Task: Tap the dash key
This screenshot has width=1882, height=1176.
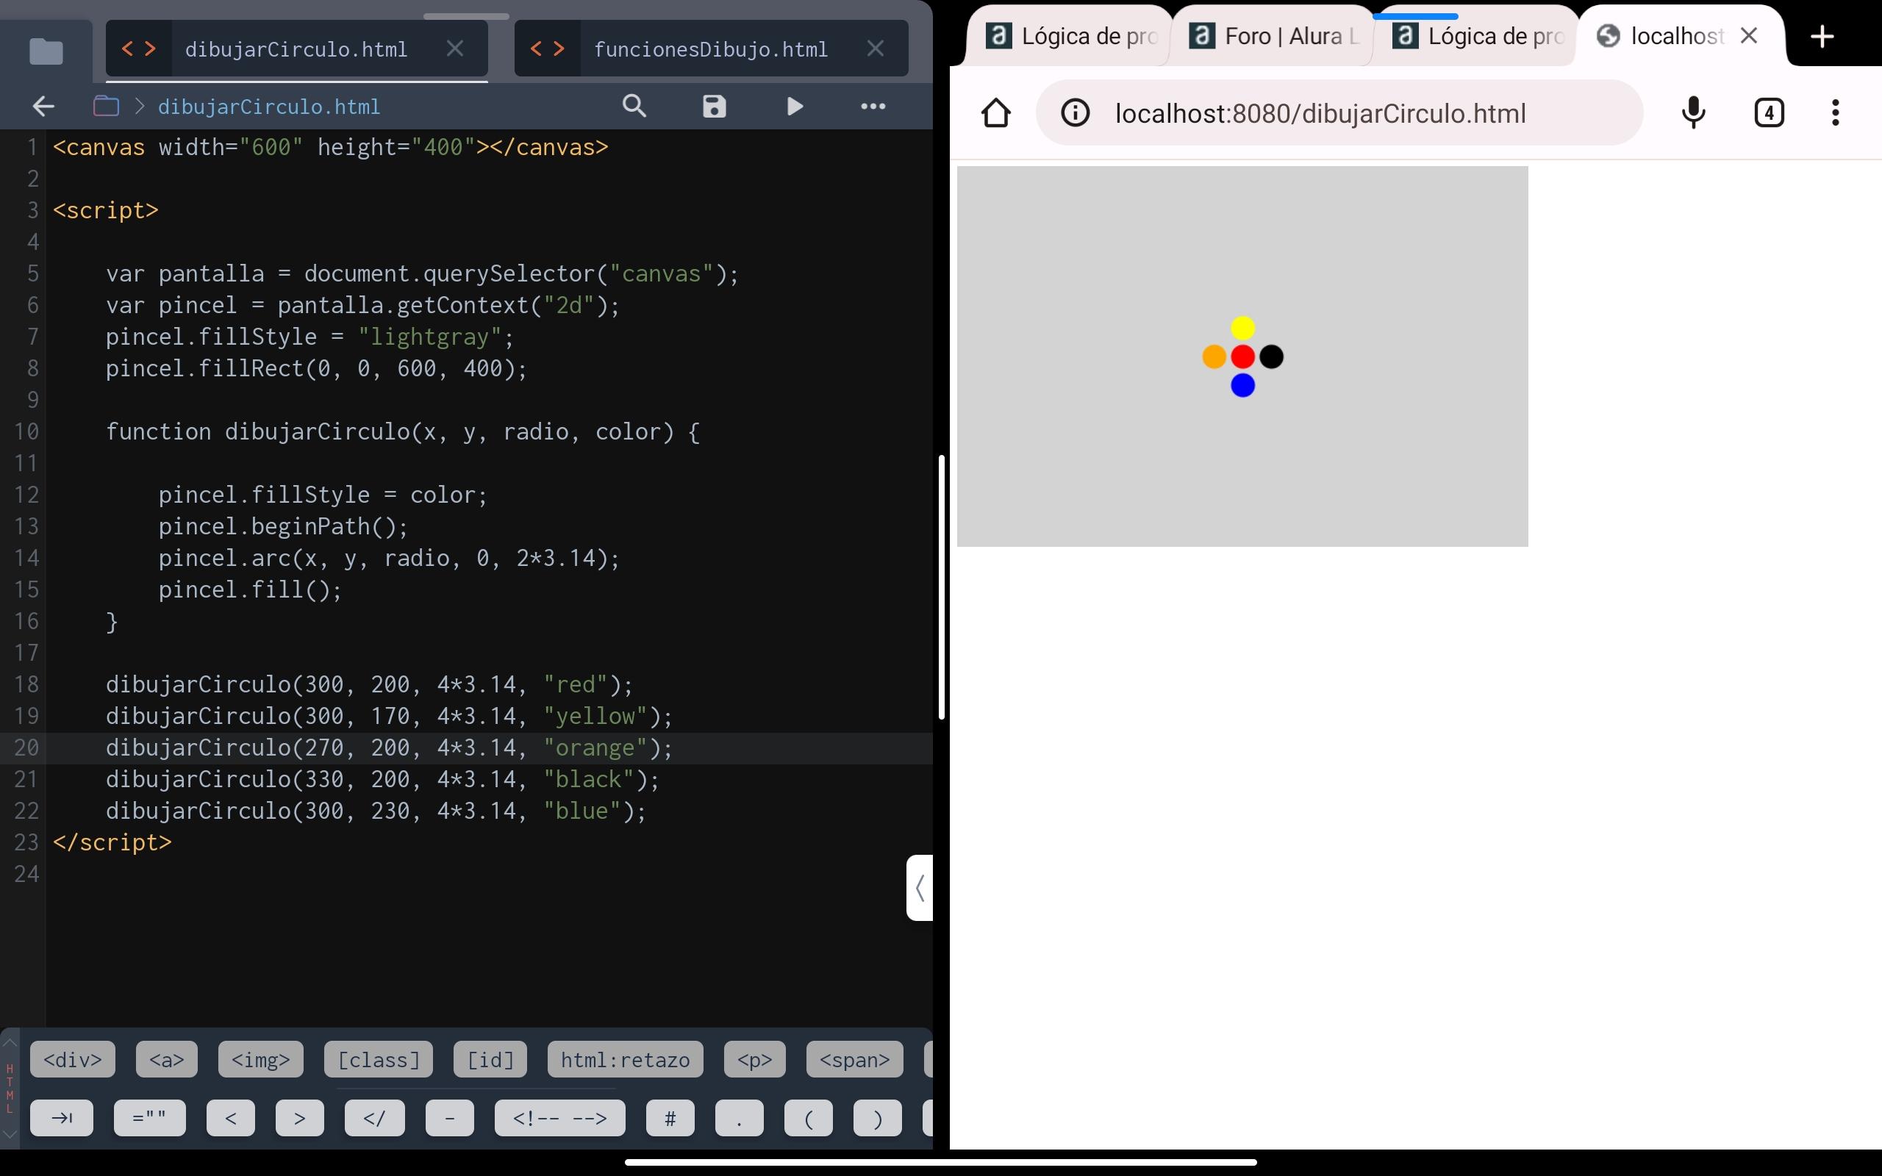Action: coord(449,1118)
